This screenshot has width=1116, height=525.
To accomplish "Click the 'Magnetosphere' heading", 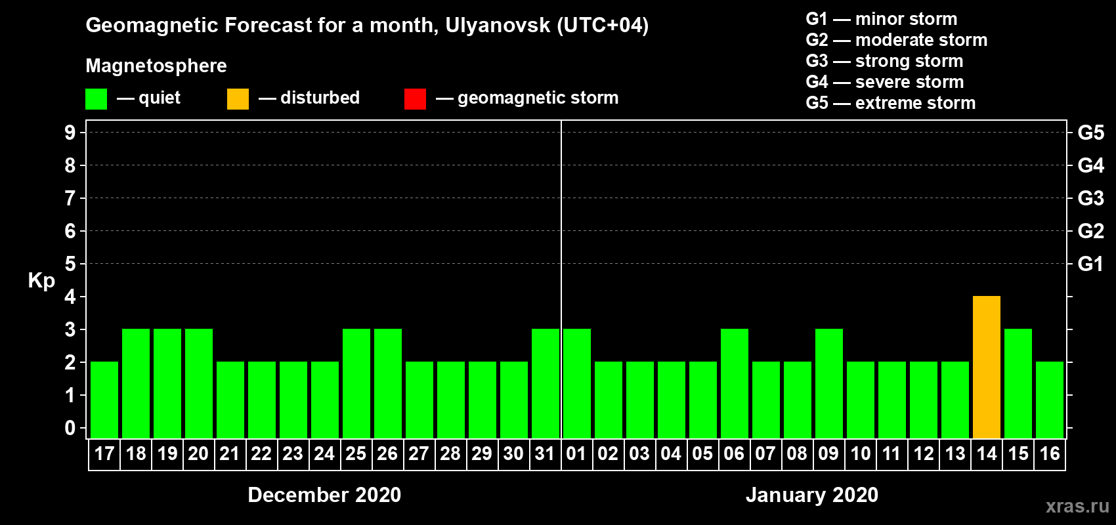I will (156, 66).
